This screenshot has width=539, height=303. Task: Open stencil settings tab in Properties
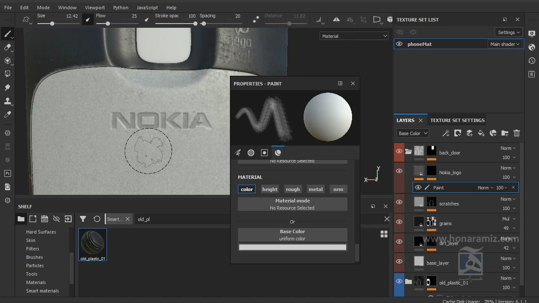(264, 153)
